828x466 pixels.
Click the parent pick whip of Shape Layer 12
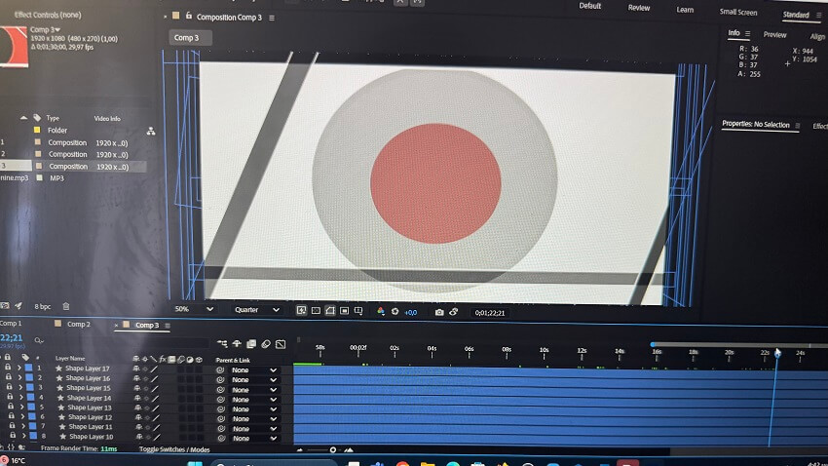(x=221, y=419)
